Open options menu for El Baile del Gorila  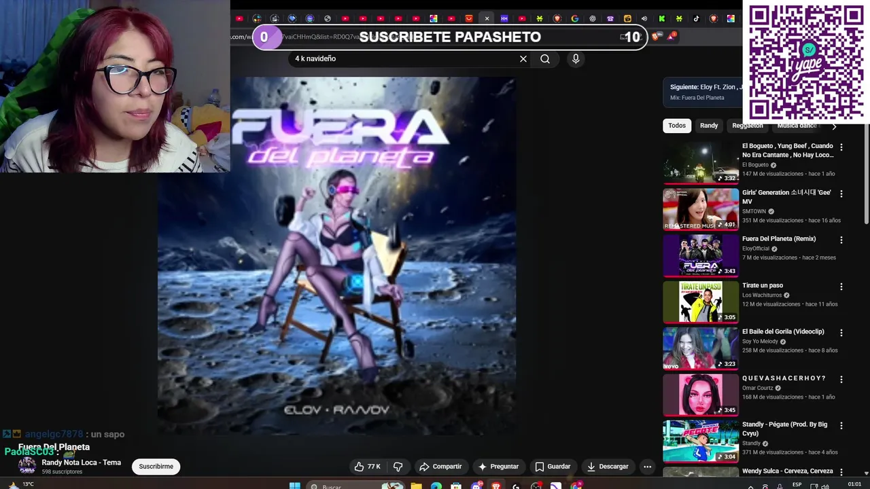[x=841, y=333]
